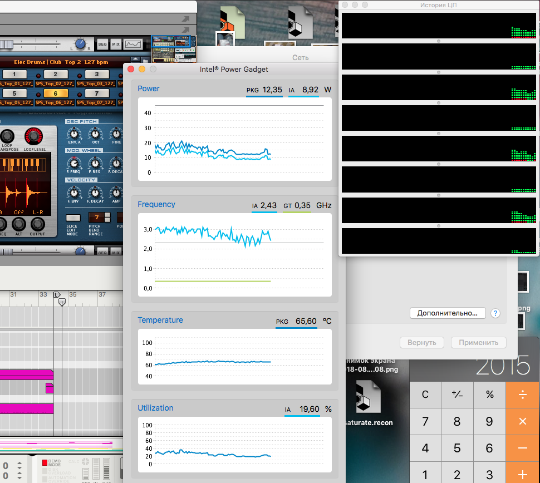This screenshot has height=483, width=540.
Task: Click the SPS_Top_03_127 loop name display
Action: tap(96, 83)
